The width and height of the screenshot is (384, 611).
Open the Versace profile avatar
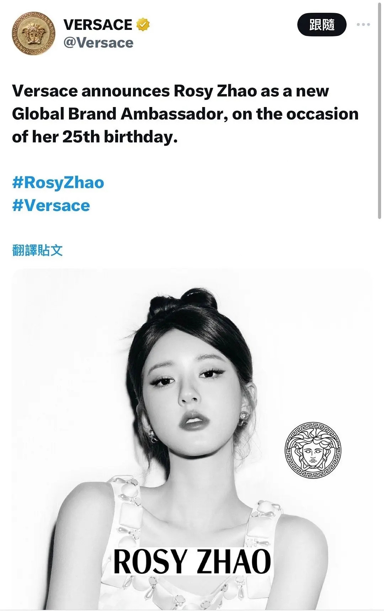pyautogui.click(x=34, y=33)
